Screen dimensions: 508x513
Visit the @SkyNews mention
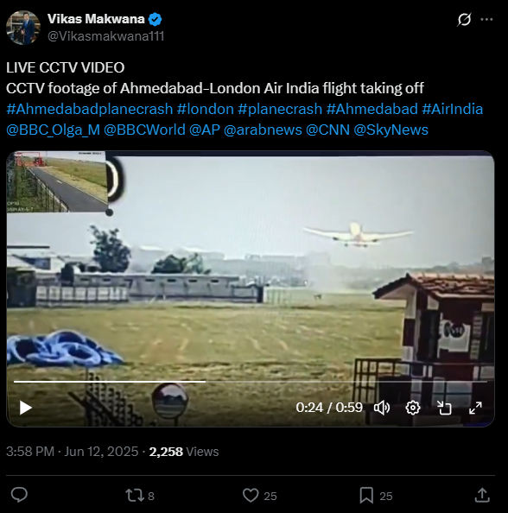click(391, 130)
